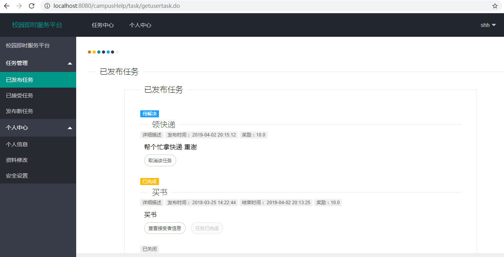This screenshot has height=257, width=504.
Task: Click the disabled 任务已完成 button
Action: [x=207, y=228]
